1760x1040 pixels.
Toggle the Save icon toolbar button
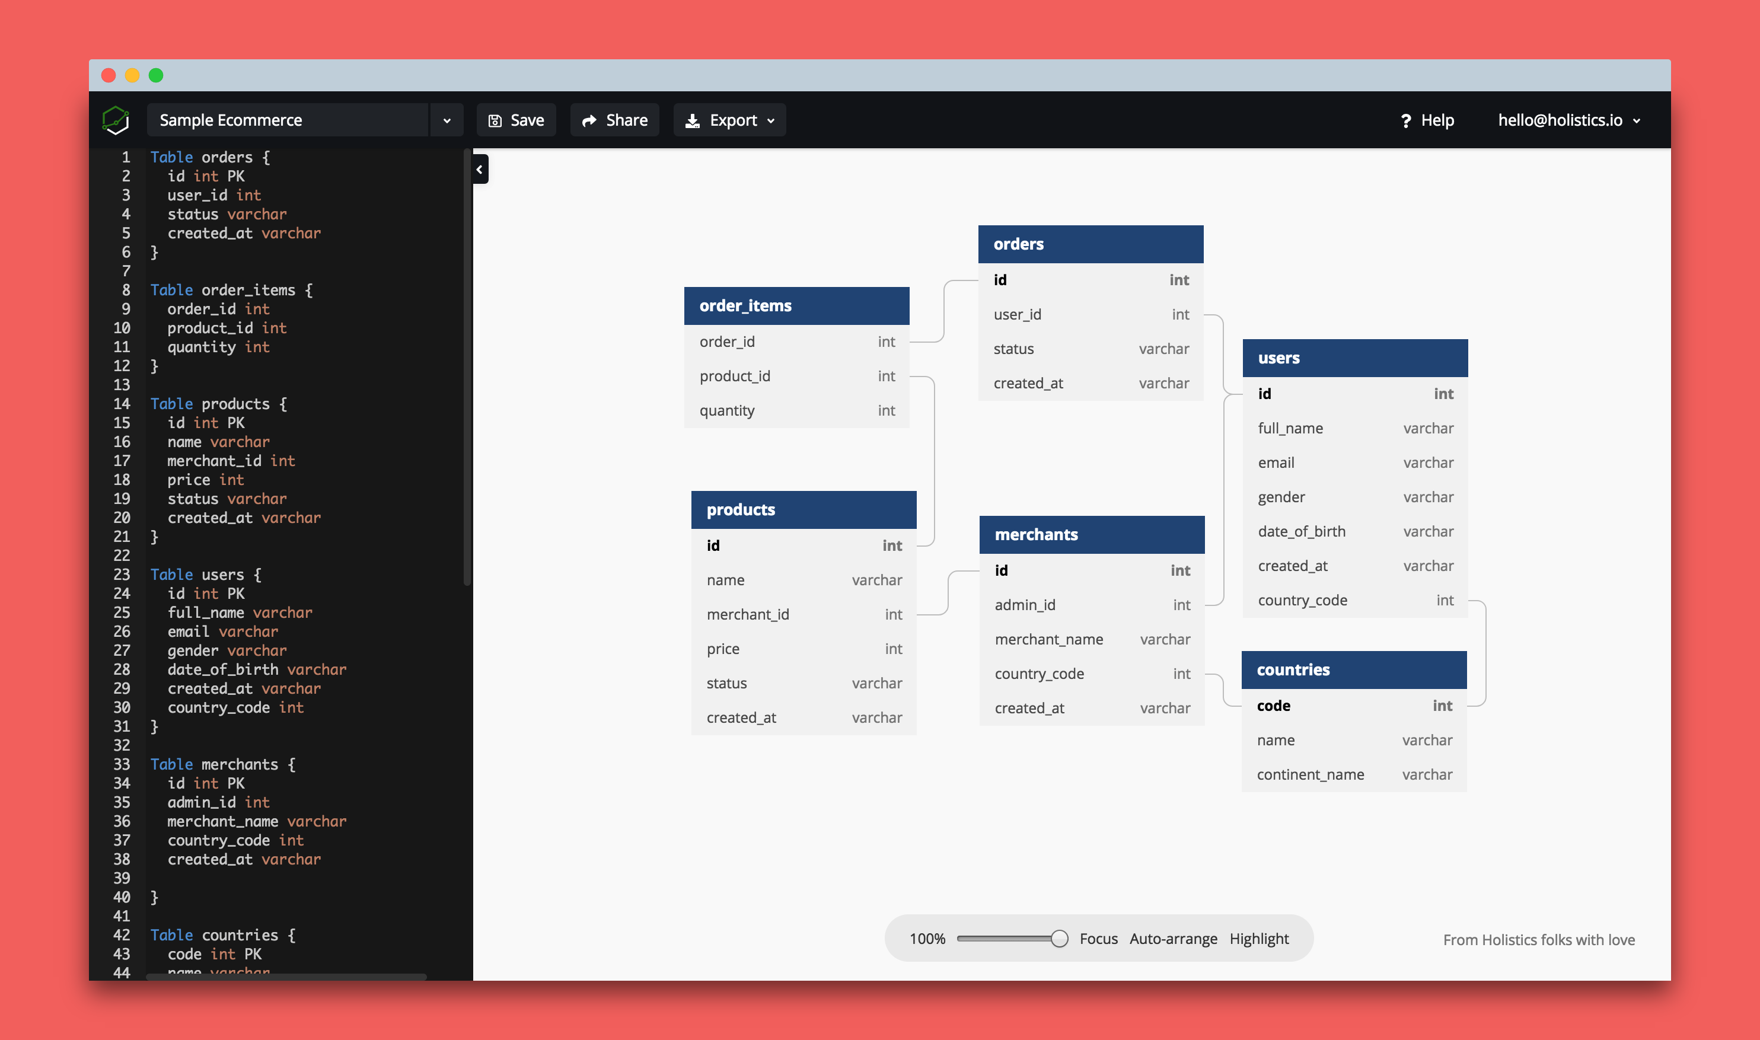pos(516,120)
